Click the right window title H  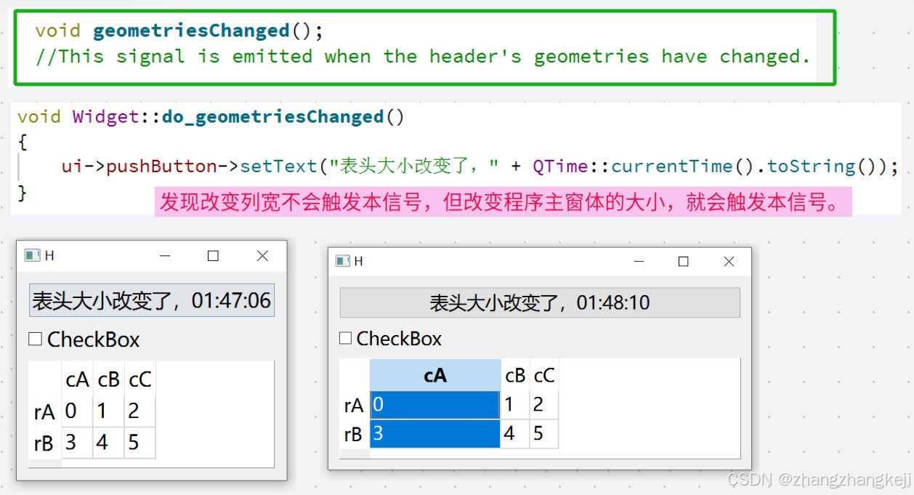click(358, 262)
